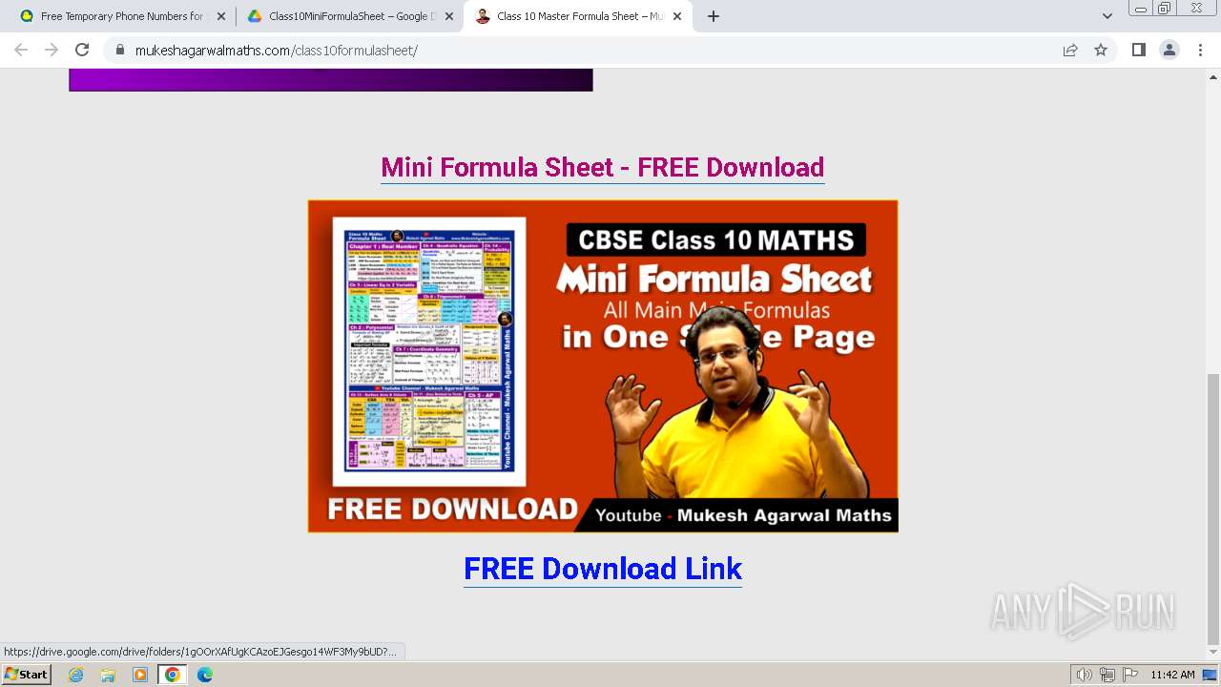This screenshot has height=687, width=1221.
Task: Bookmark this page with star icon
Action: point(1101,50)
